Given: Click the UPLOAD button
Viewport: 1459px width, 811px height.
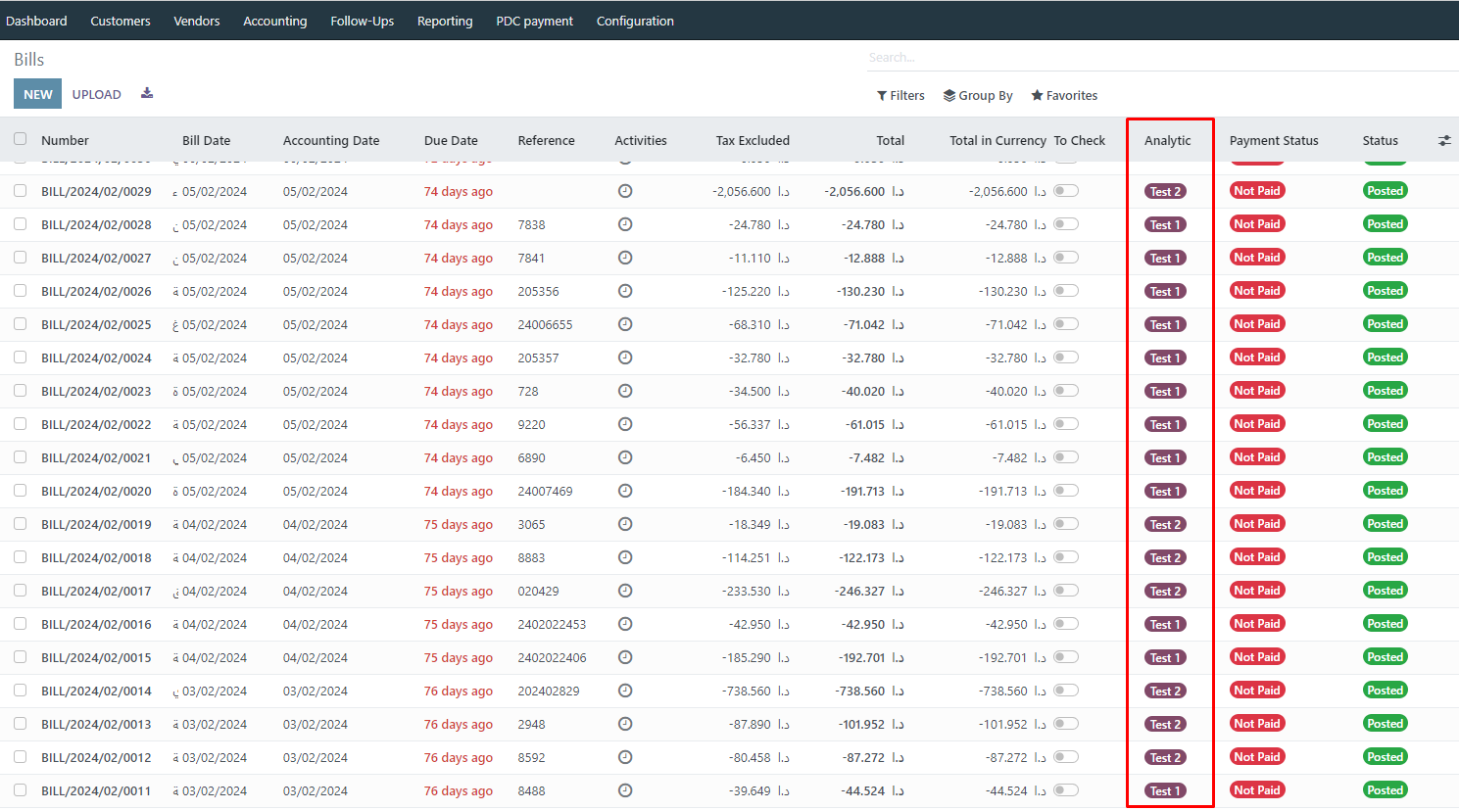Looking at the screenshot, I should click(97, 94).
